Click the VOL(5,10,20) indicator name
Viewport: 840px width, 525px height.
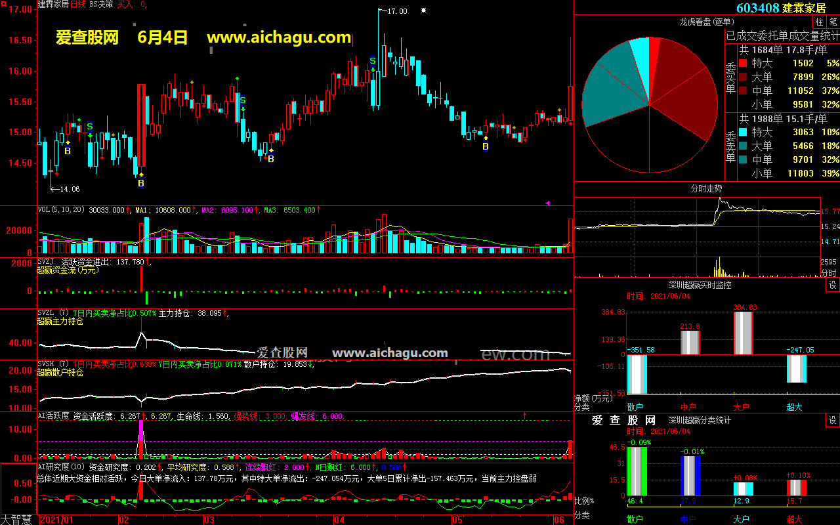[x=62, y=210]
